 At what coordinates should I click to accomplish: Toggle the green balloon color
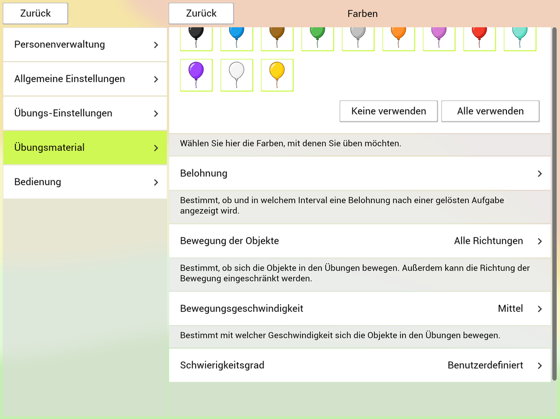(x=318, y=39)
